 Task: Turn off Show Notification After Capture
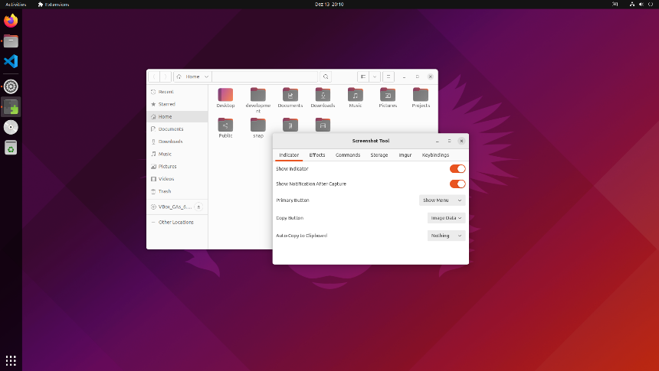pos(457,184)
